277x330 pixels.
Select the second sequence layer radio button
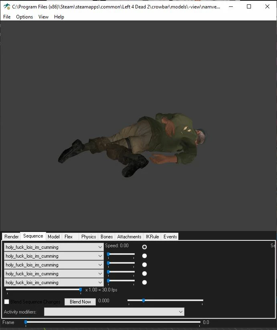(x=144, y=256)
